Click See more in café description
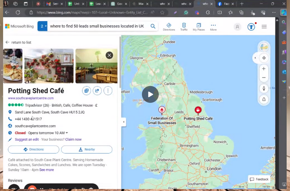This screenshot has height=191, width=290. [47, 170]
